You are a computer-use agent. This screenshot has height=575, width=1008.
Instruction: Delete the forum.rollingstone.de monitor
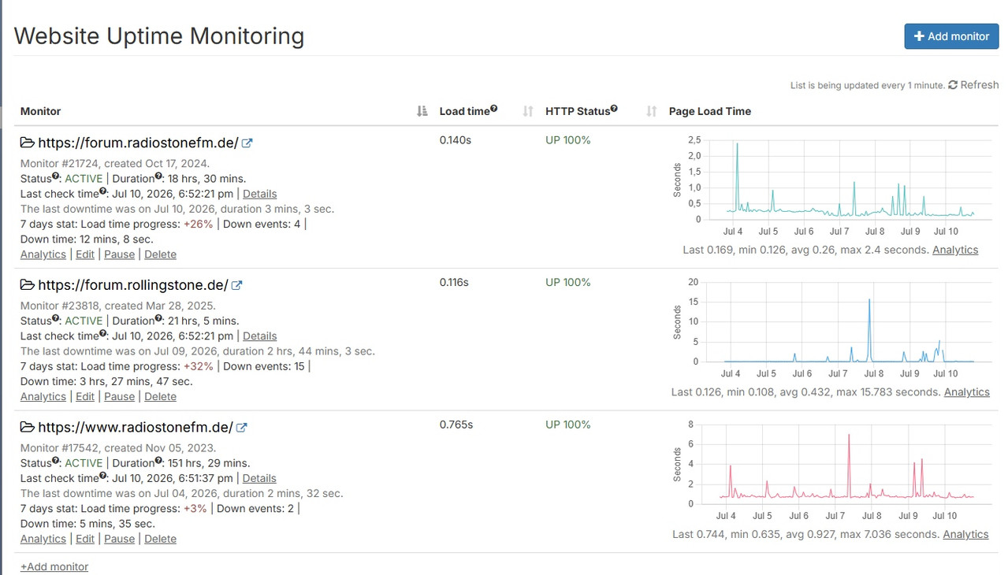coord(160,396)
